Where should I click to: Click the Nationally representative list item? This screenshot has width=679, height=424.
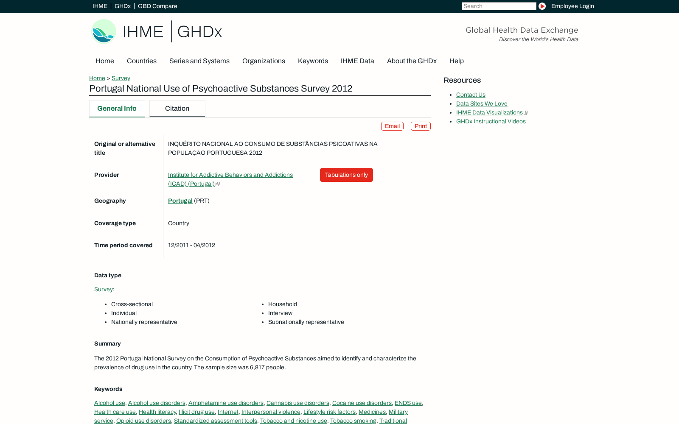pyautogui.click(x=144, y=322)
